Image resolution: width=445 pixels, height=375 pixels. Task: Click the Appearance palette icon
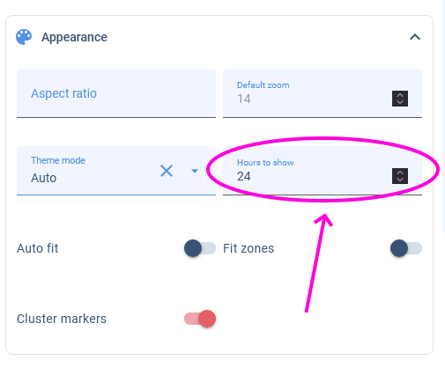click(x=24, y=37)
